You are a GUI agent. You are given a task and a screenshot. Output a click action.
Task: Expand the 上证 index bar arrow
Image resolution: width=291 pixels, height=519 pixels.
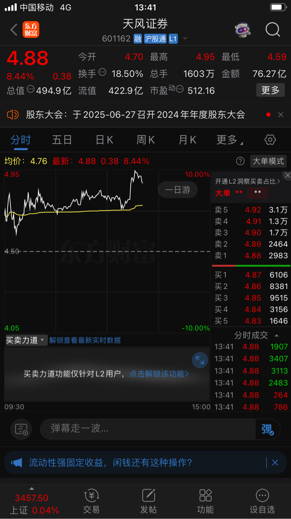coord(31,489)
